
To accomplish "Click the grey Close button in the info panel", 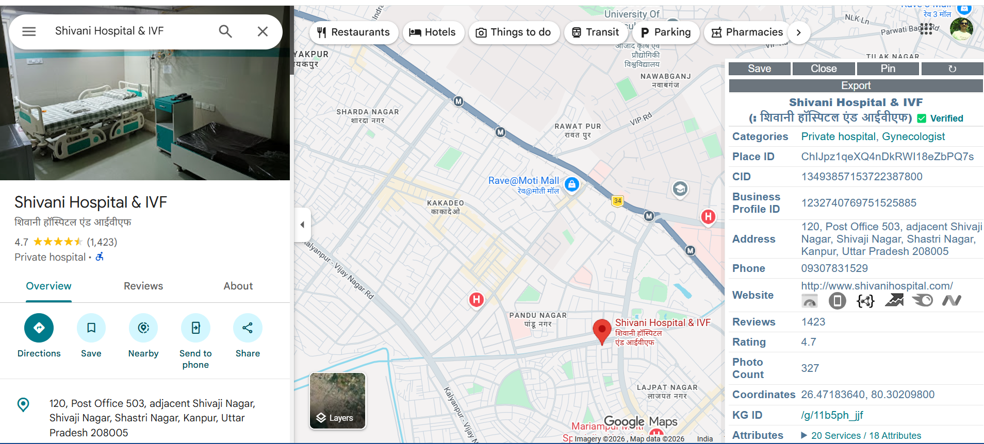I will click(x=824, y=69).
